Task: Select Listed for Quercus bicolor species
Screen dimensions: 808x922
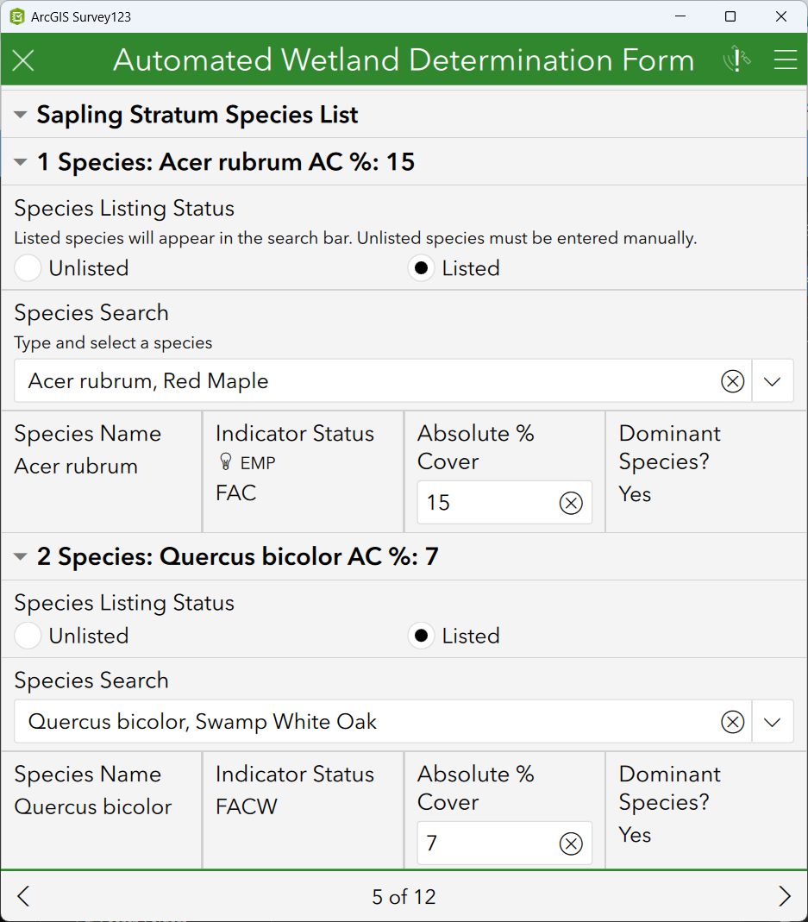Action: pos(421,636)
